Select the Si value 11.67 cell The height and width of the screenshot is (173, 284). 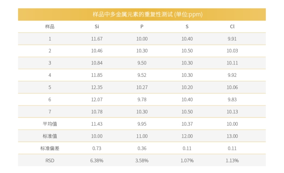(x=97, y=39)
